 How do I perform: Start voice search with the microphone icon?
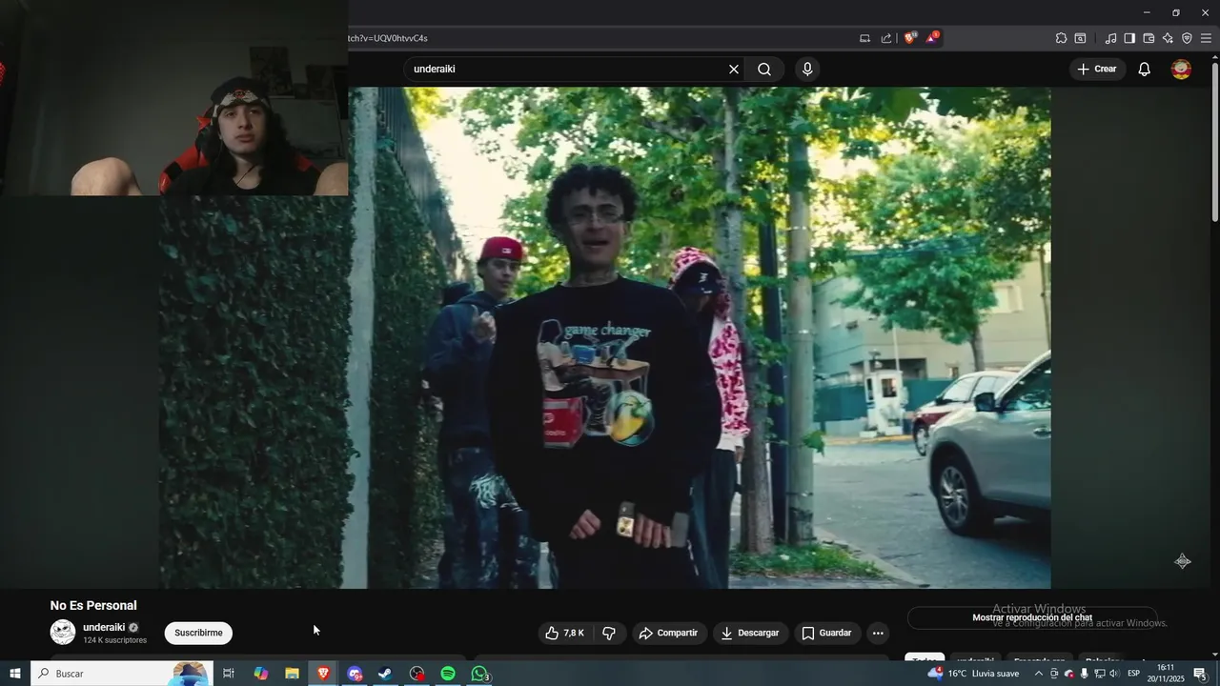(807, 70)
